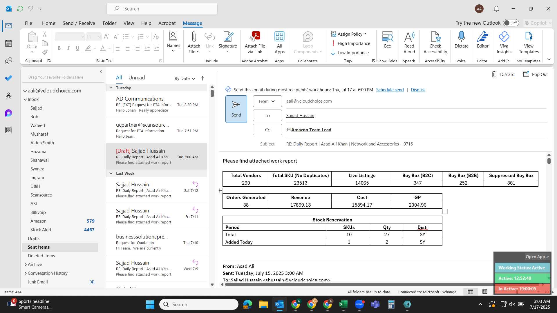Open the Acrobat tab
Viewport: 557px width, 313px height.
click(x=167, y=23)
